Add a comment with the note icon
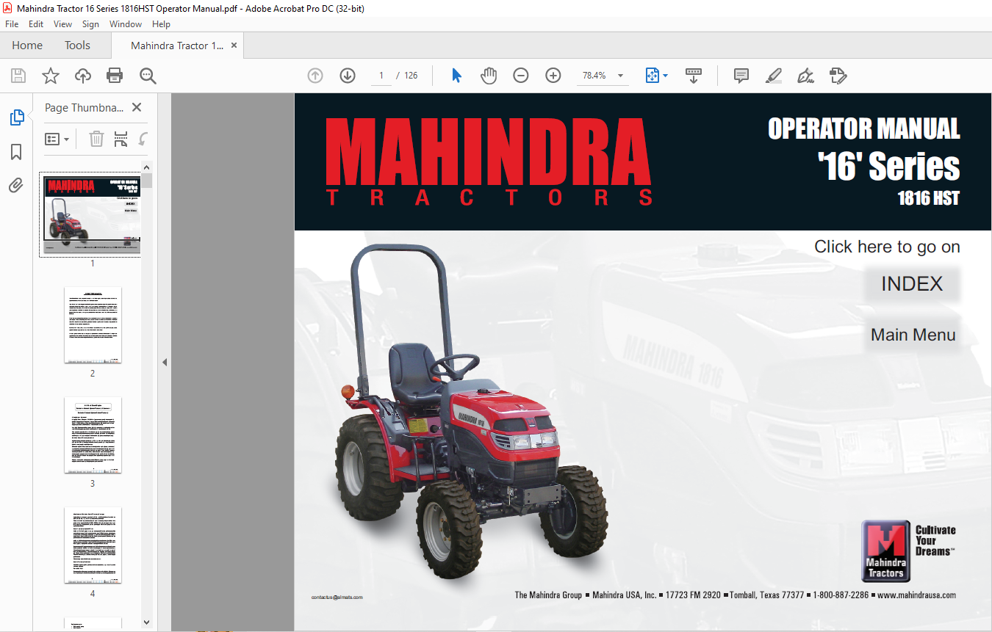992x632 pixels. (741, 76)
